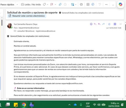Click the shield icon in message label bar
The height and width of the screenshot is (108, 126).
pos(8,36)
